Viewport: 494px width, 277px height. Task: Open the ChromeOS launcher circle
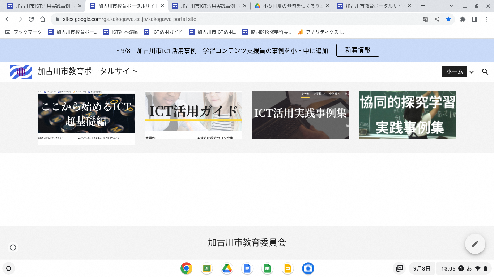[9, 268]
